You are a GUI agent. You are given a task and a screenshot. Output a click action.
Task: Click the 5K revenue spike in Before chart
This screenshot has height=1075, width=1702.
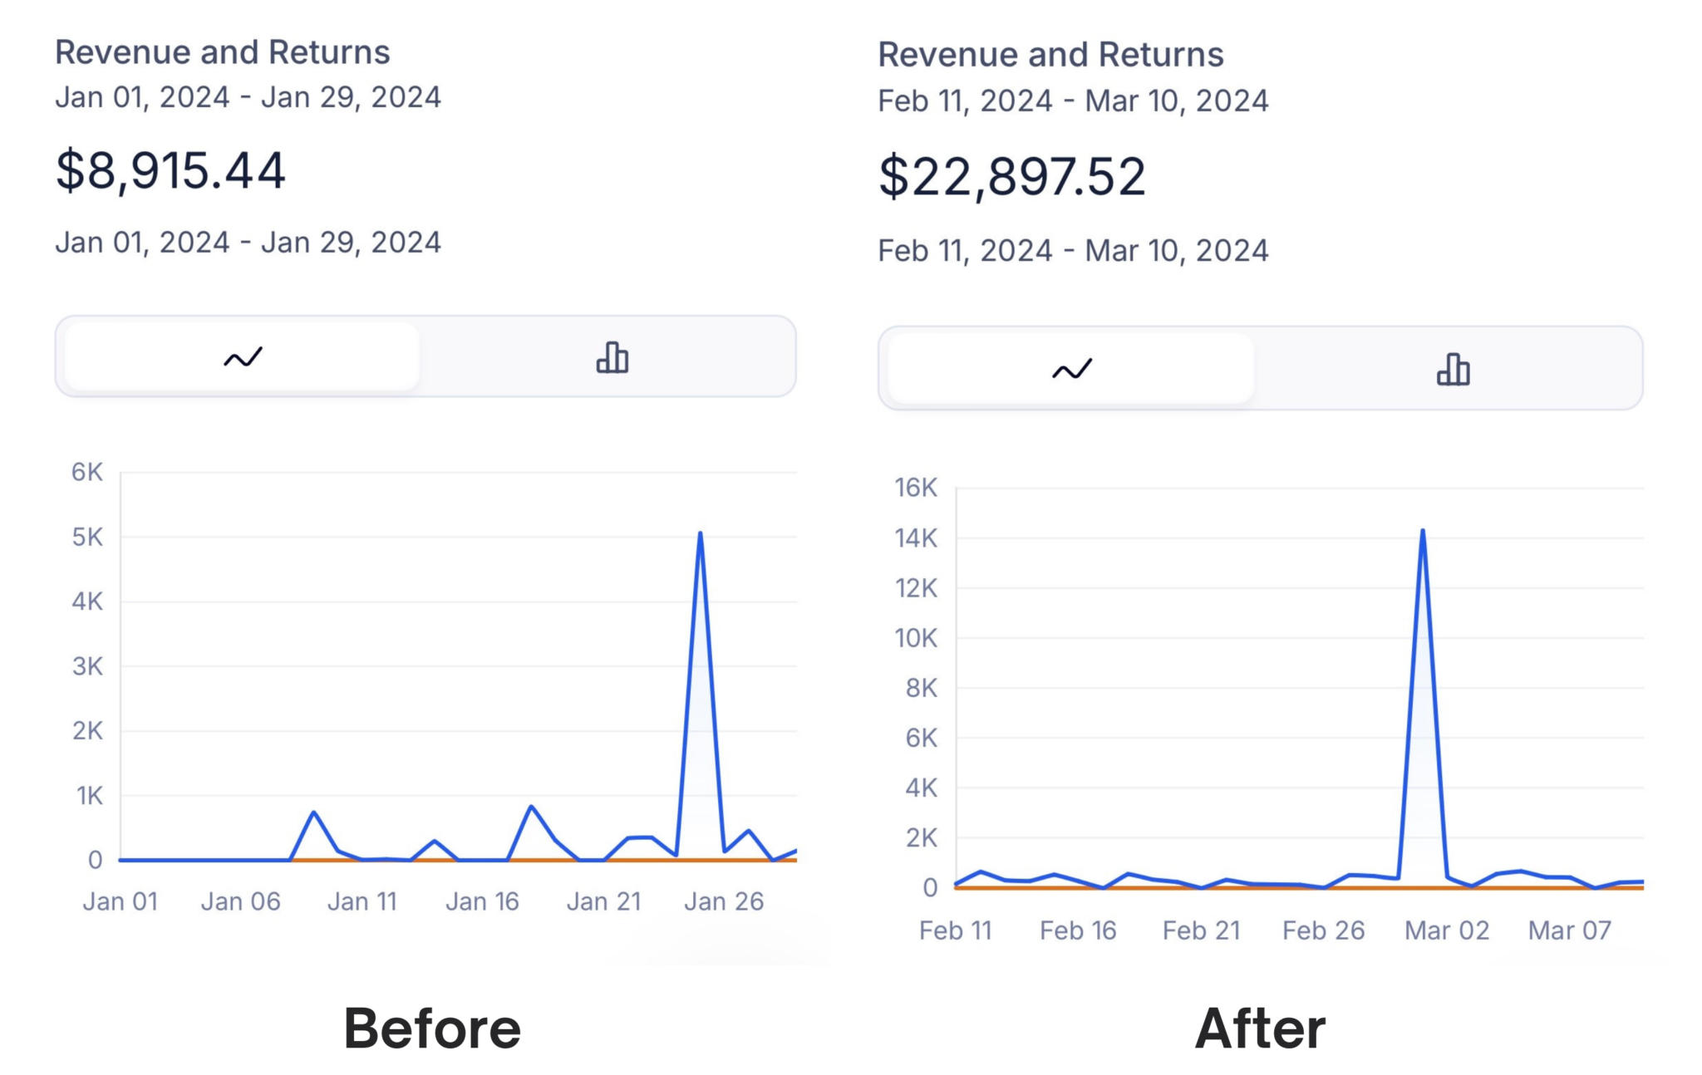(x=701, y=534)
